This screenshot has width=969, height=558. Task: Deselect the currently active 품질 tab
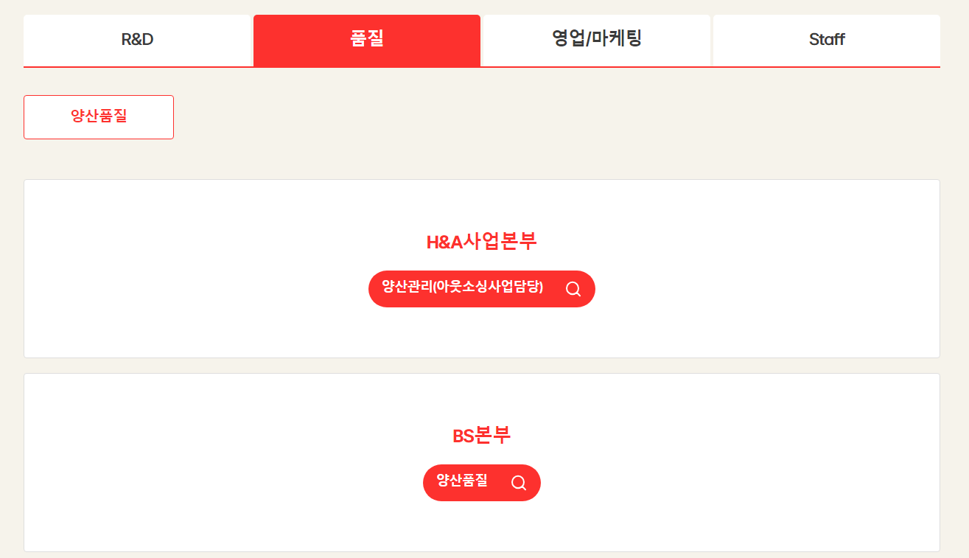click(x=366, y=40)
